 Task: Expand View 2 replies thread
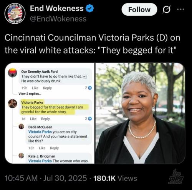[30, 94]
